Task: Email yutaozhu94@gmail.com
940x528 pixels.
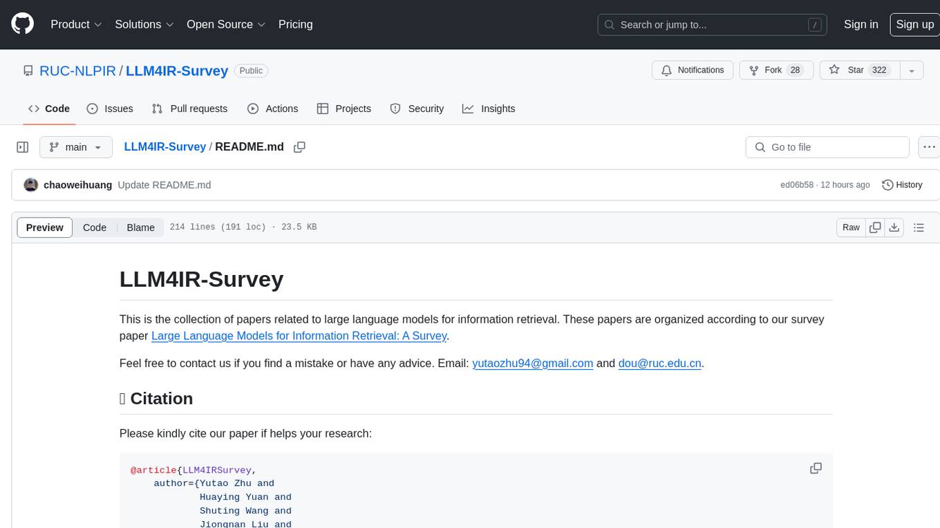Action: coord(532,364)
